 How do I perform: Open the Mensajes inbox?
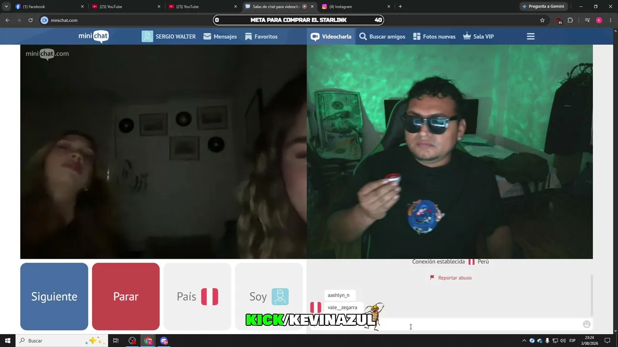coord(220,37)
